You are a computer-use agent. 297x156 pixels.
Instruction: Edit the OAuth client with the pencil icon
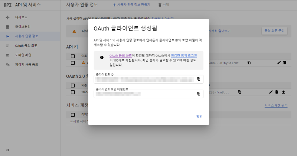(x=271, y=92)
